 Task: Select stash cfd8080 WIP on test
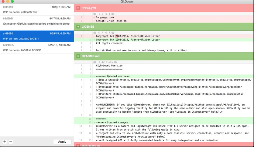[x=37, y=36]
